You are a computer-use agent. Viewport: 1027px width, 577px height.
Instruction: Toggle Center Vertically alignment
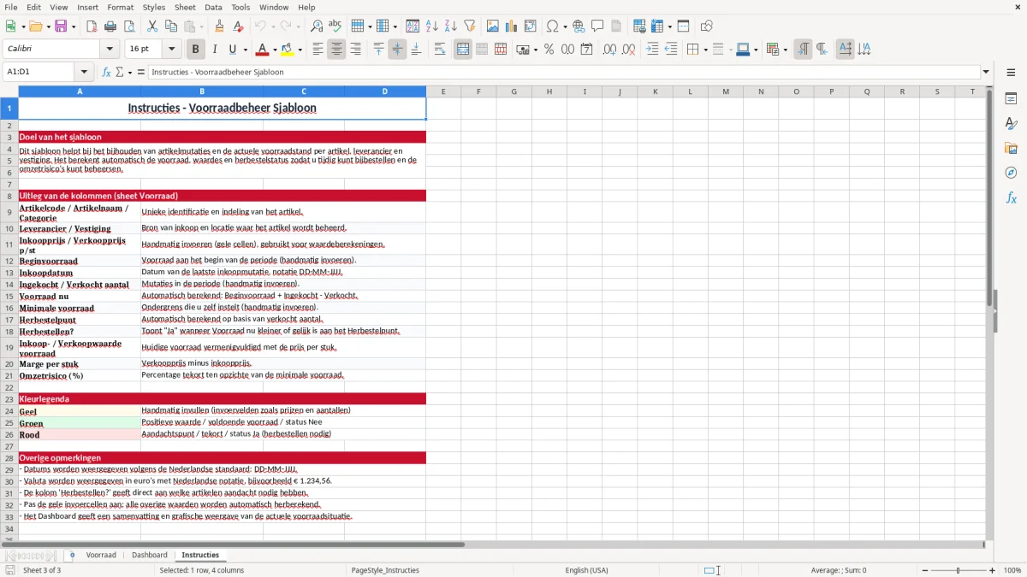tap(397, 50)
